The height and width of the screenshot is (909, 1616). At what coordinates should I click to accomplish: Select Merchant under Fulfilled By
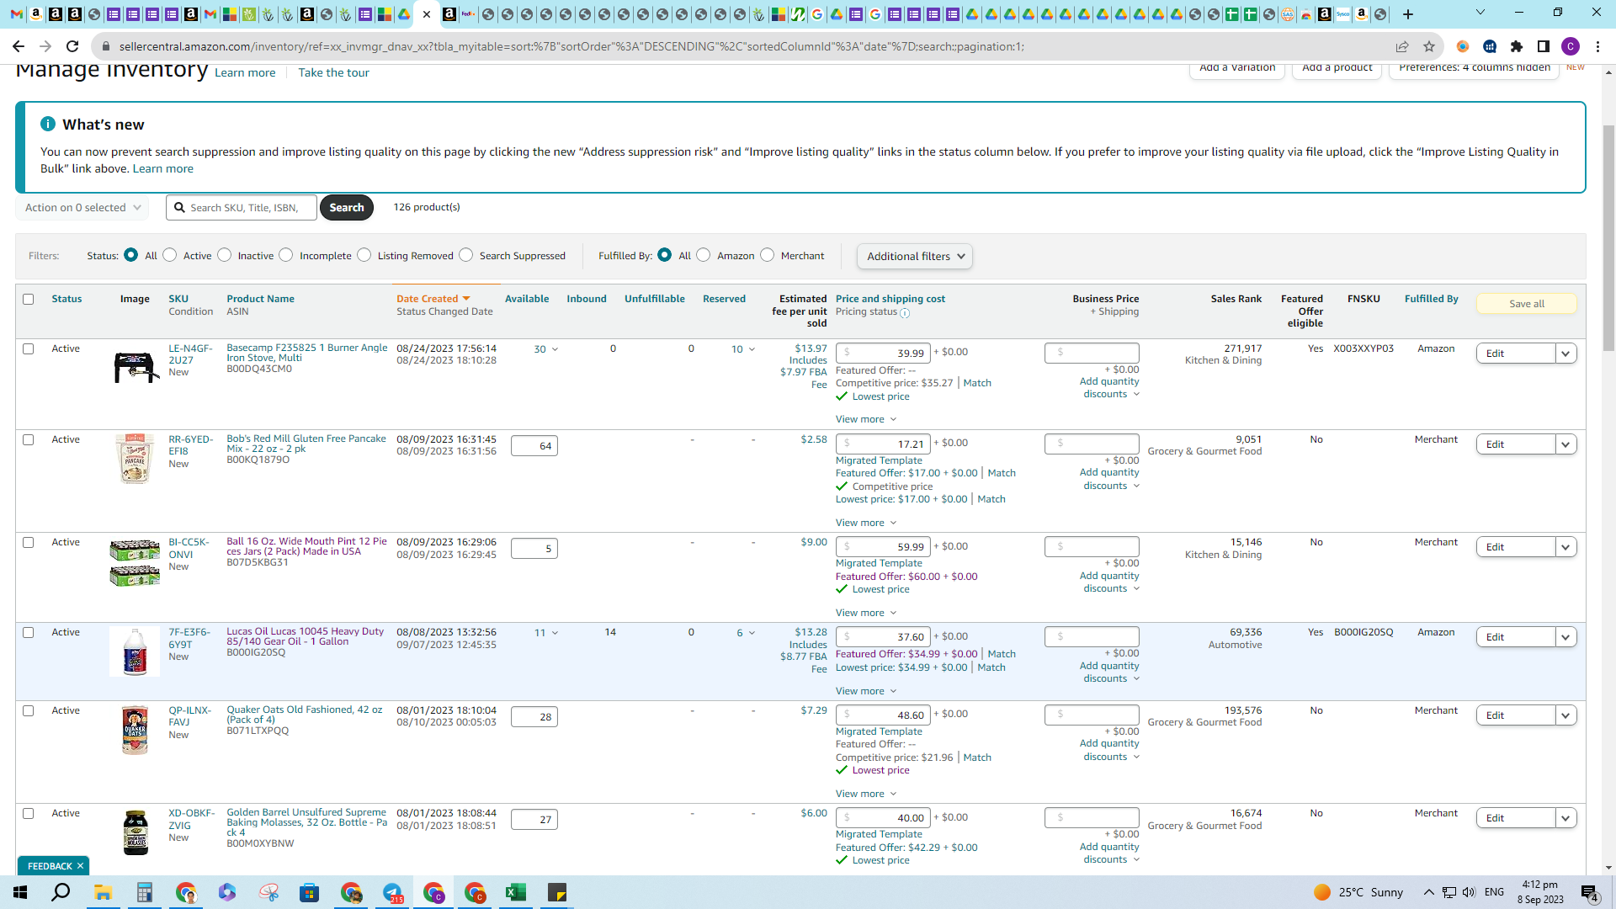pos(768,255)
